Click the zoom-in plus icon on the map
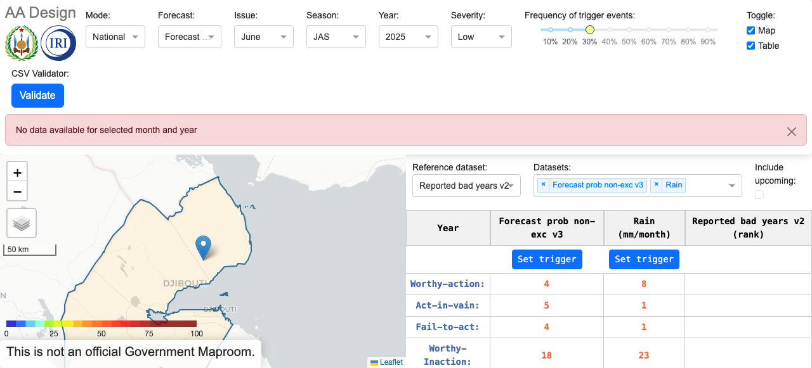812x368 pixels. point(17,172)
